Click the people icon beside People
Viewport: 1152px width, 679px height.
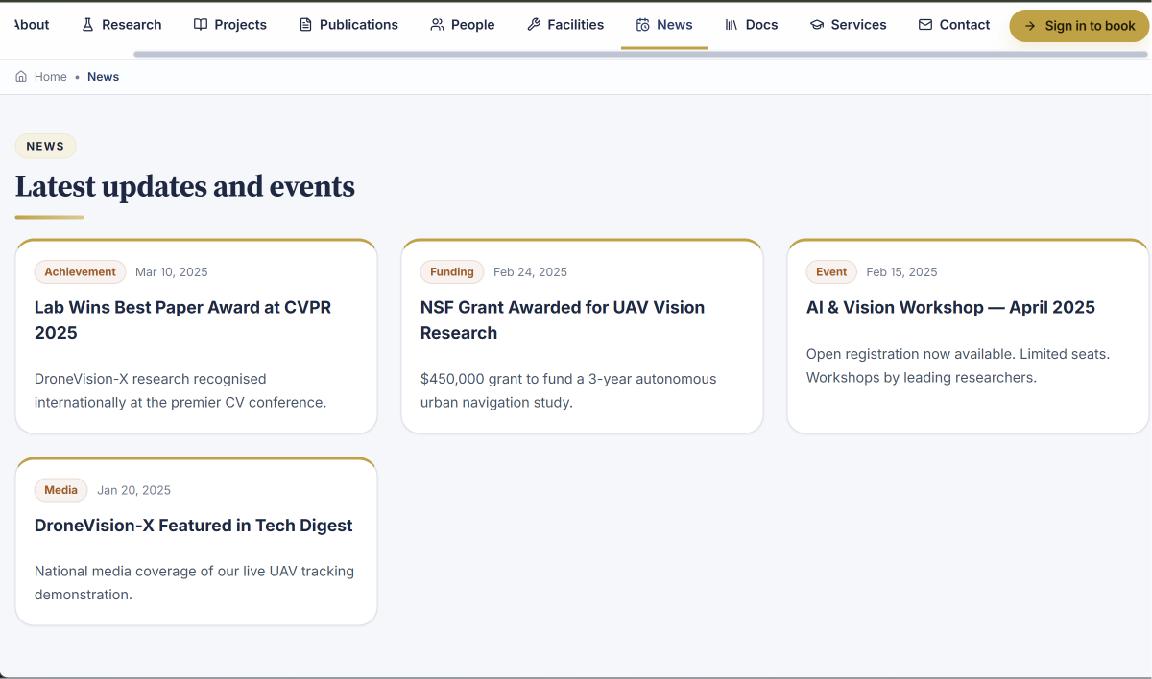pyautogui.click(x=437, y=25)
